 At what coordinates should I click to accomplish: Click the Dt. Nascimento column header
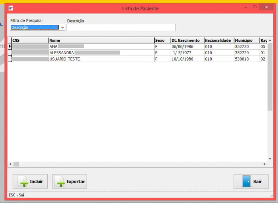coord(187,40)
